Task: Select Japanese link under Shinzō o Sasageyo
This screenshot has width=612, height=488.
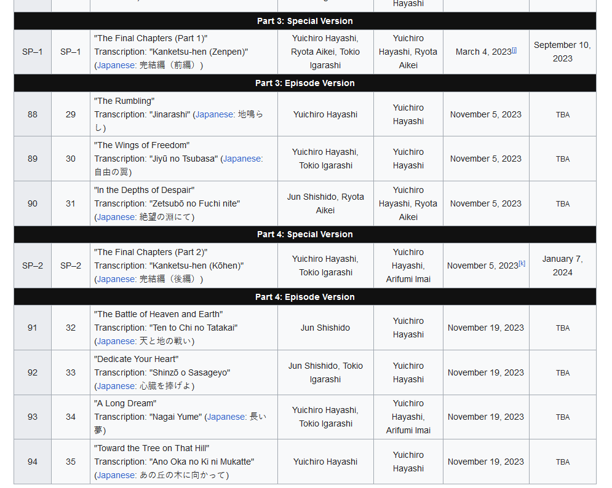Action: (x=116, y=386)
